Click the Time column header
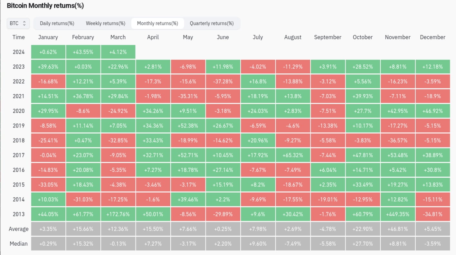This screenshot has height=255, width=456. [18, 37]
